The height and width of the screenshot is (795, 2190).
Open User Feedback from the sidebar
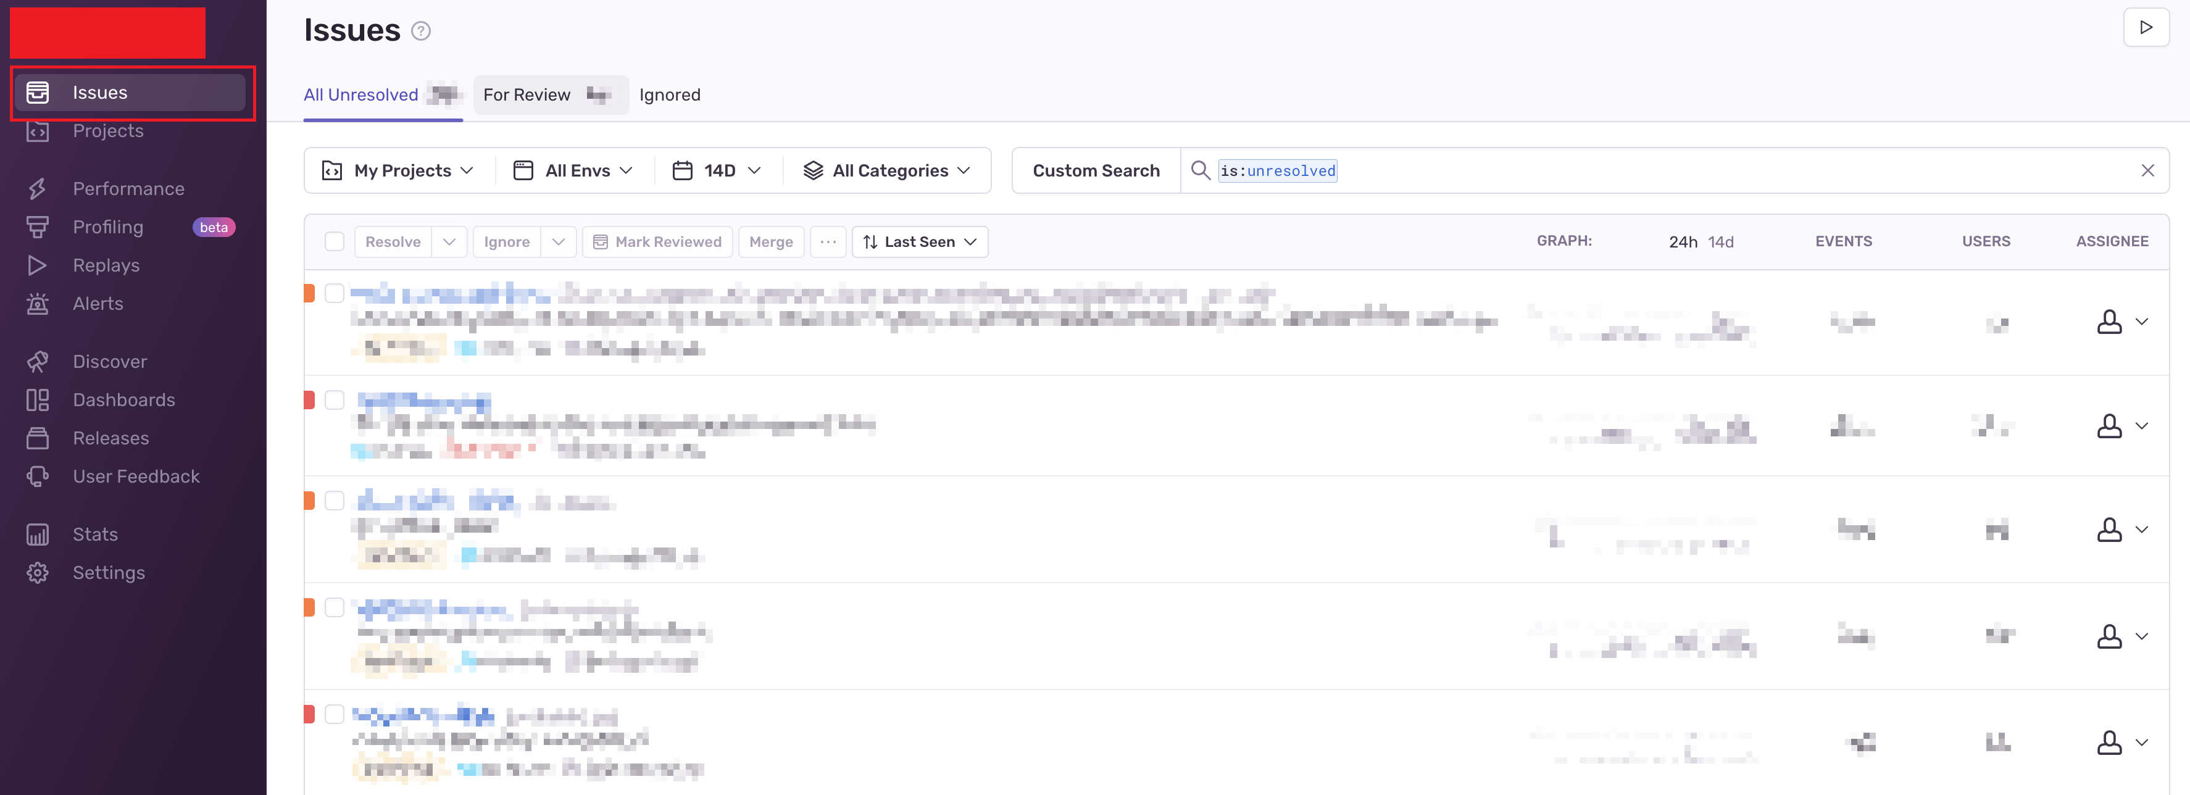point(136,476)
